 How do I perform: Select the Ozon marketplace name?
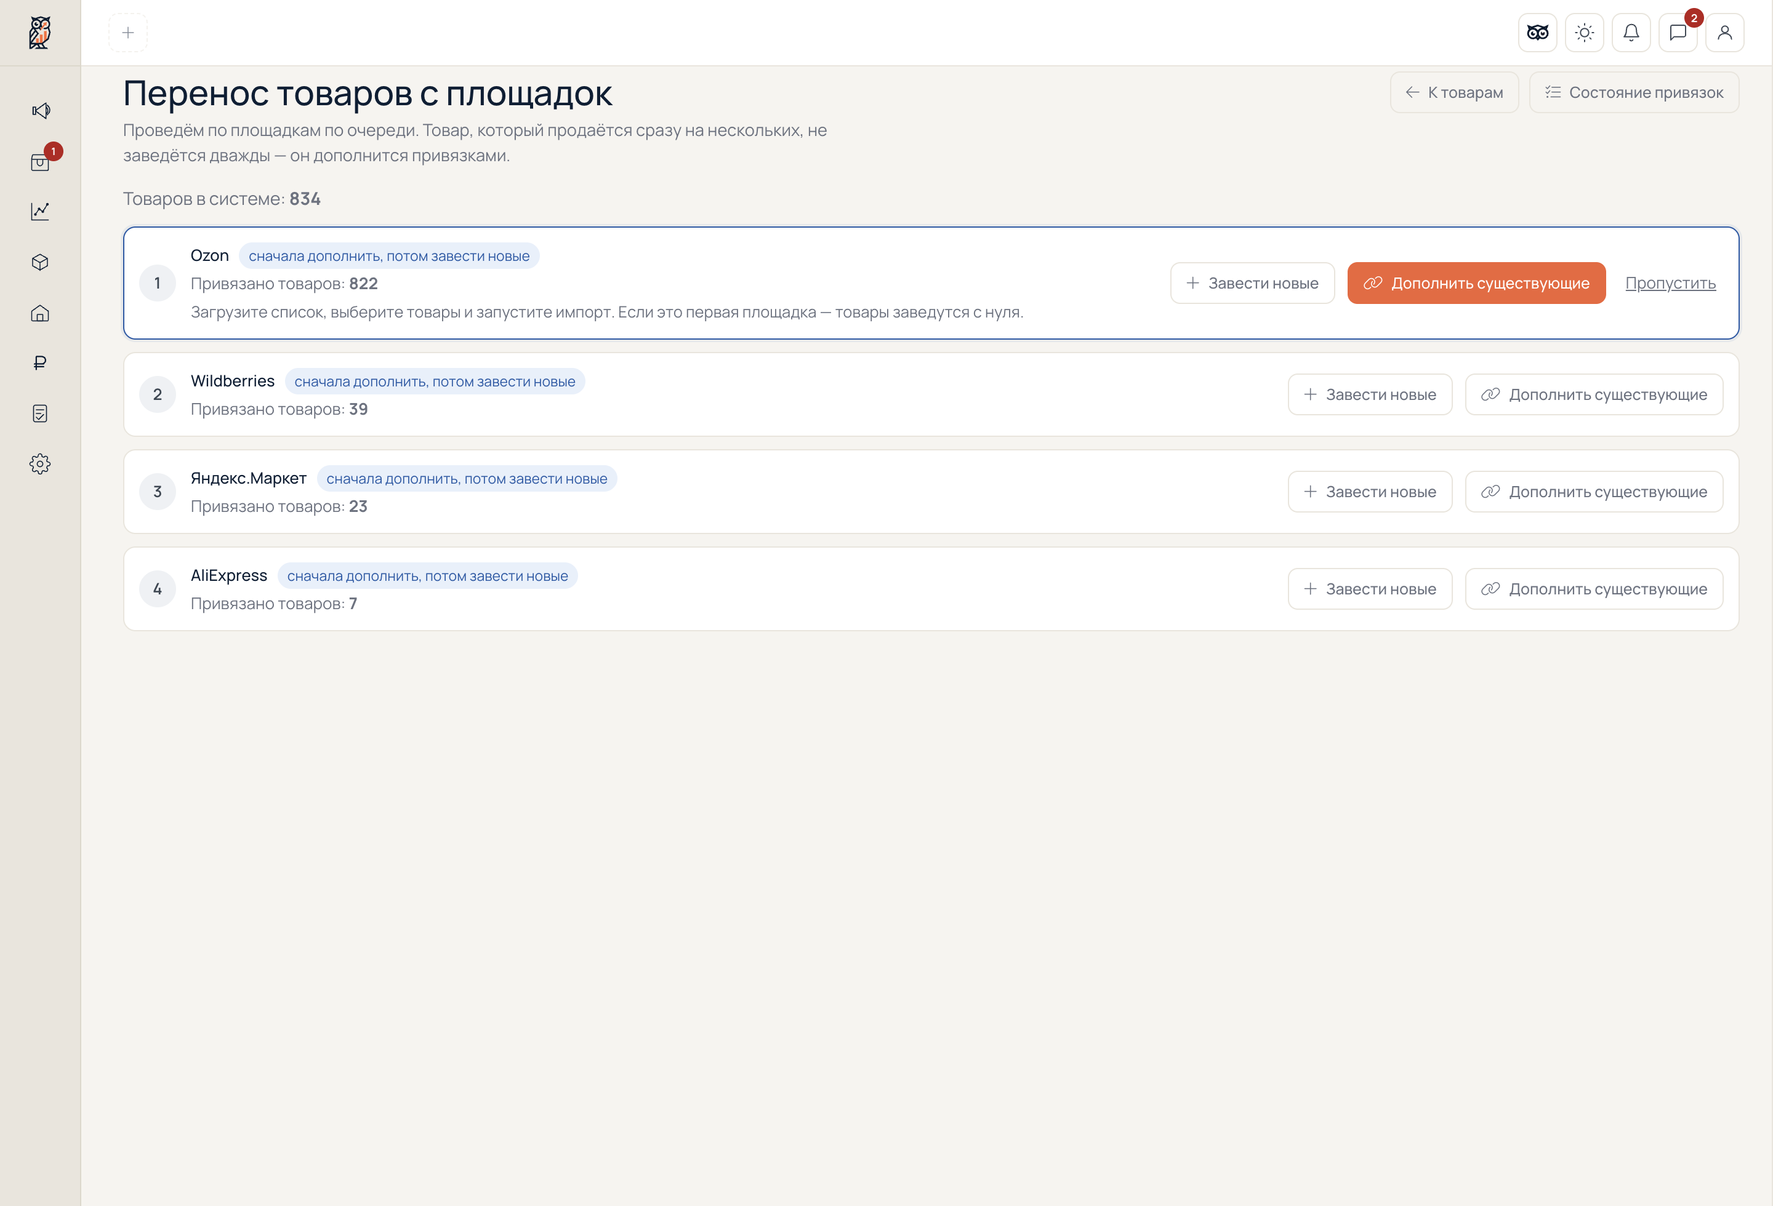210,255
